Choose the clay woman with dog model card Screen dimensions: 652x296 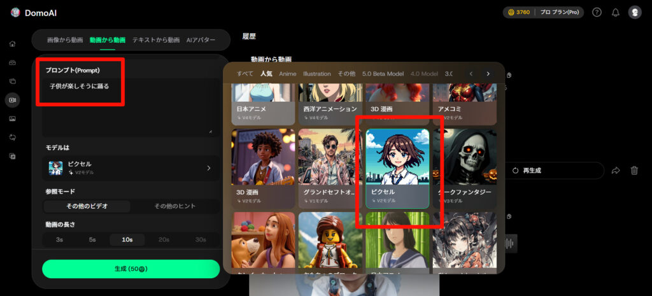263,243
